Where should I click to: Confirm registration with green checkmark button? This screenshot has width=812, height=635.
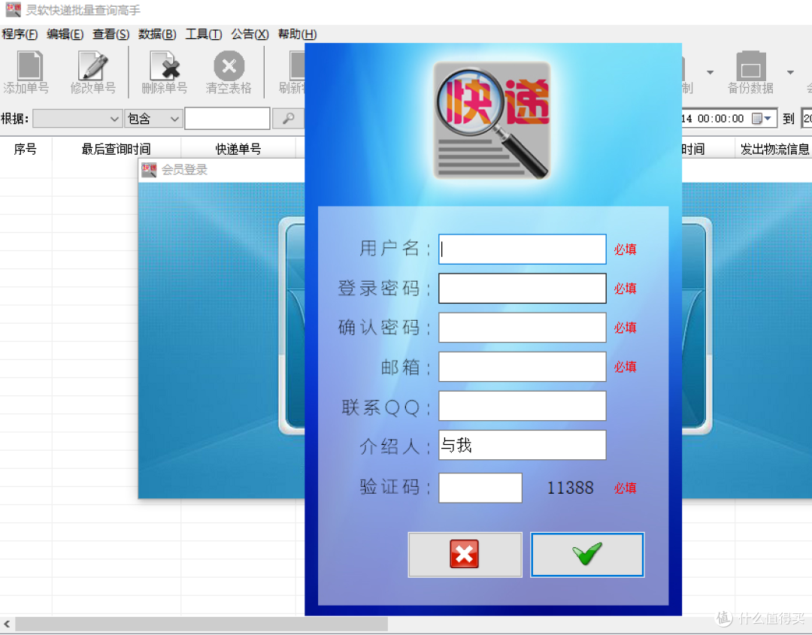click(587, 555)
